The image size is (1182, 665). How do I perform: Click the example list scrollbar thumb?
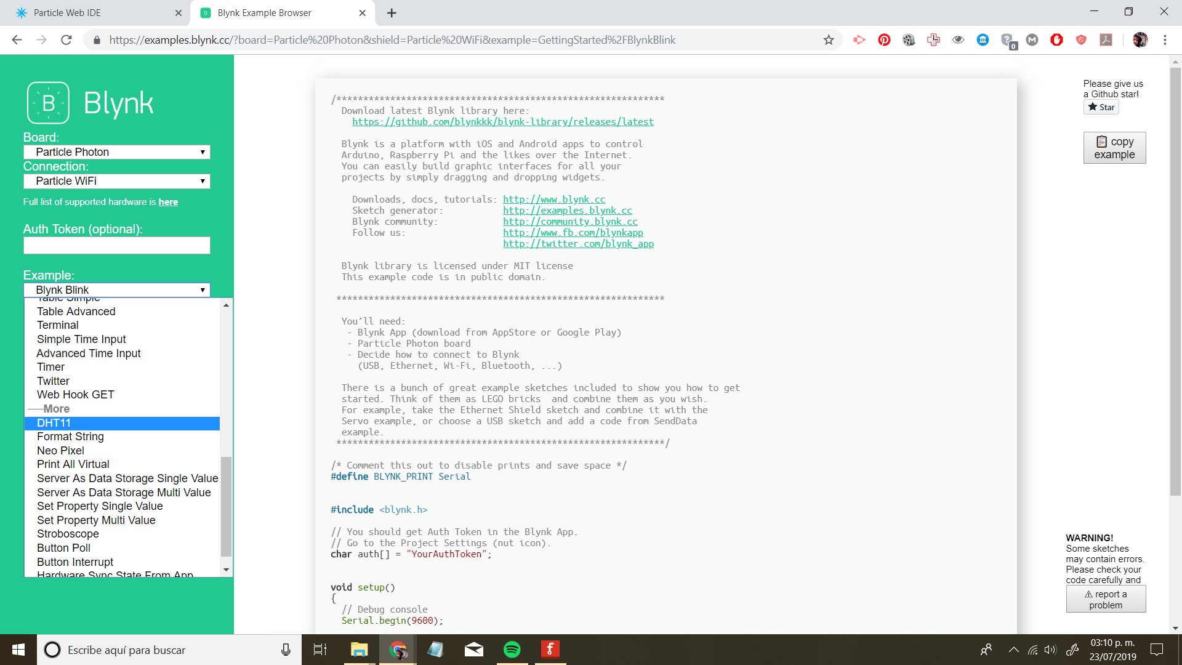tap(226, 506)
